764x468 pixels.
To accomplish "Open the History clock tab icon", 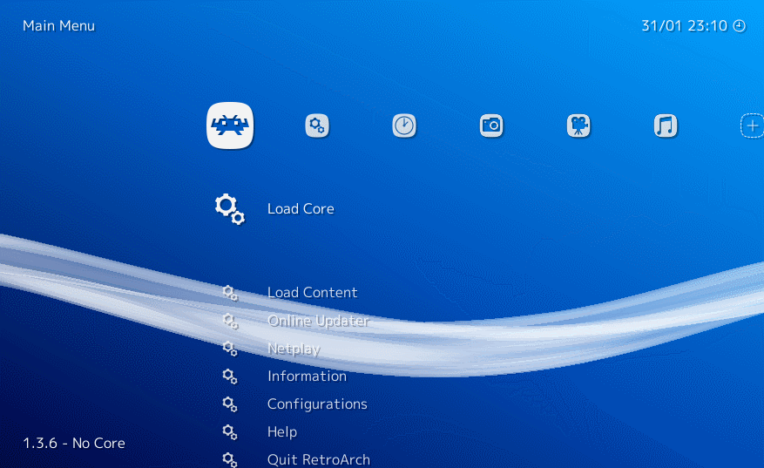I will tap(404, 125).
